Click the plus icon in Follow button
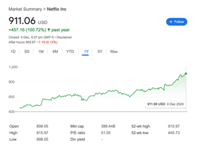200x145 pixels. [x=171, y=22]
